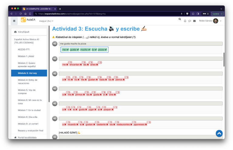Open the notifications bell

185,21
